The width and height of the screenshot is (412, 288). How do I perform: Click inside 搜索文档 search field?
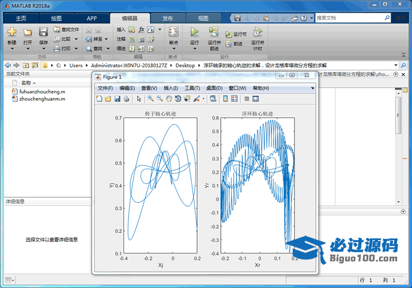pyautogui.click(x=349, y=18)
